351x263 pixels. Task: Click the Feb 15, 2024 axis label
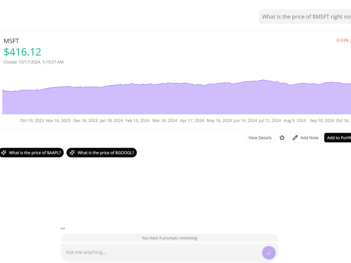pyautogui.click(x=138, y=121)
